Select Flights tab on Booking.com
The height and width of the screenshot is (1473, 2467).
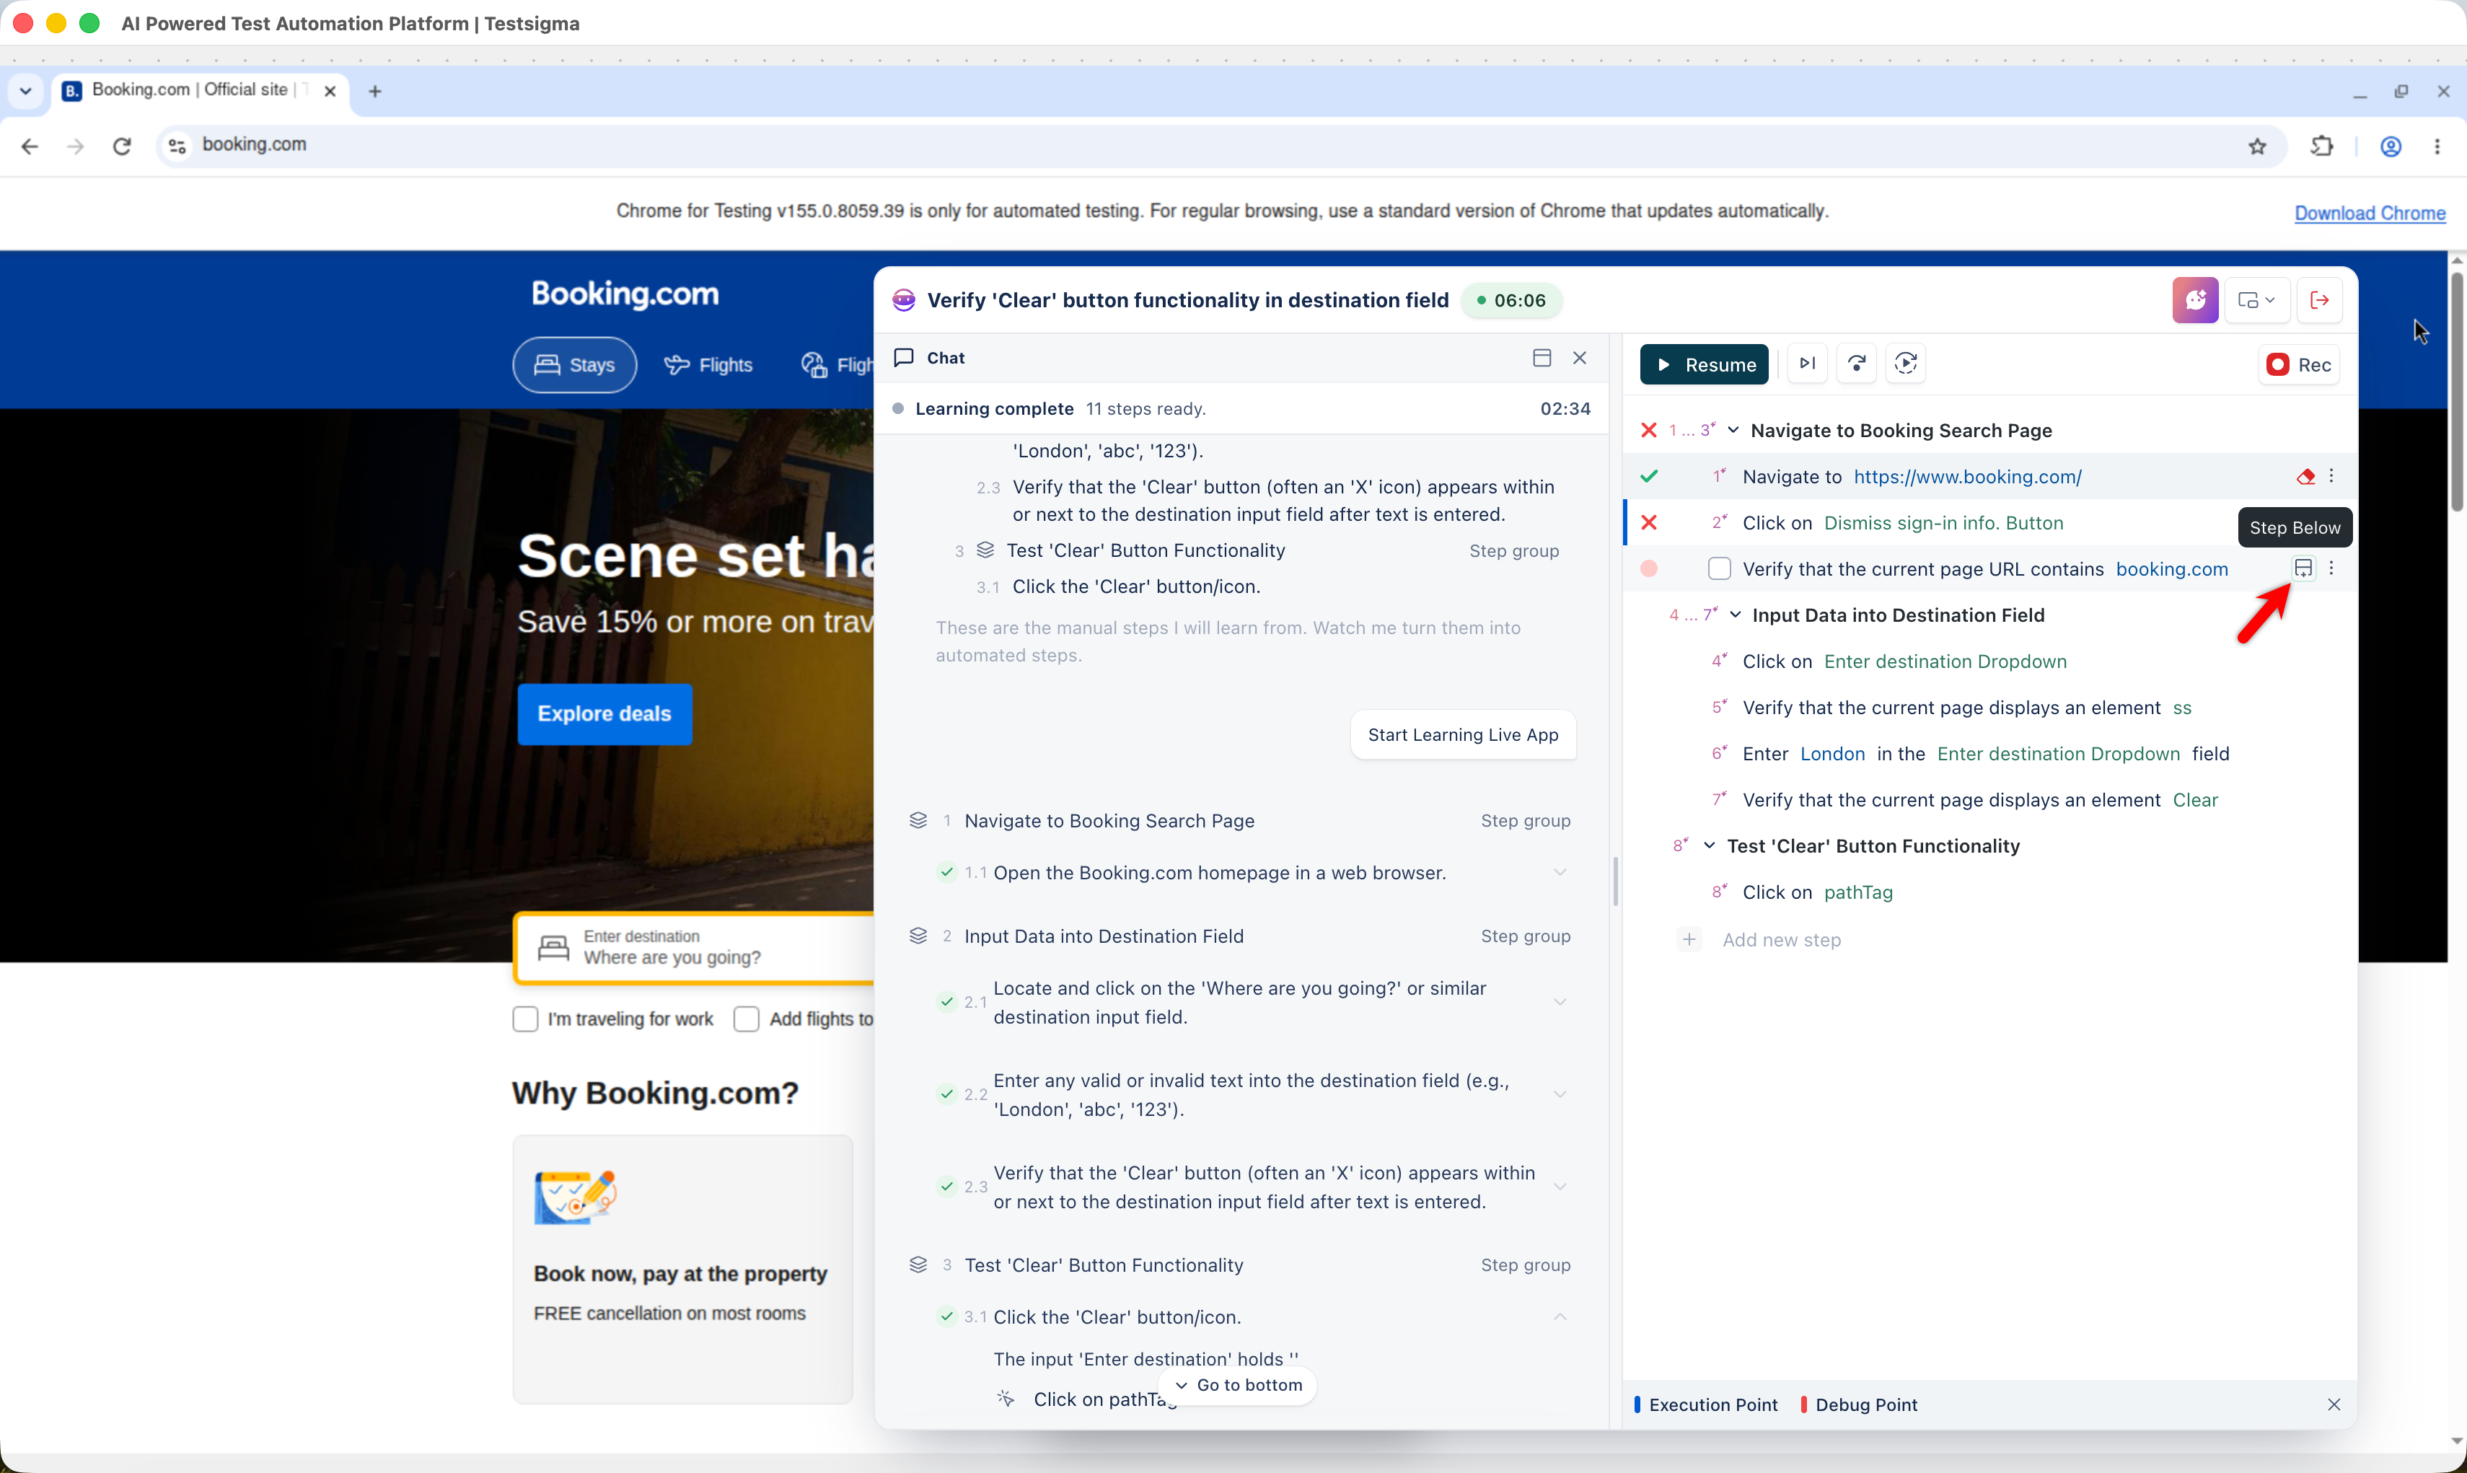708,365
